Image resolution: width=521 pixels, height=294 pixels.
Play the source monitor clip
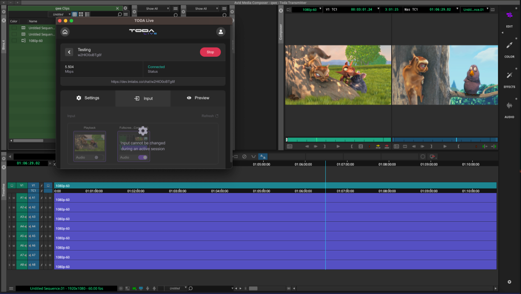pyautogui.click(x=338, y=147)
